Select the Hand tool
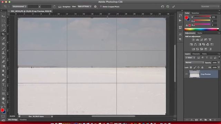The image size is (221, 124). [3, 99]
